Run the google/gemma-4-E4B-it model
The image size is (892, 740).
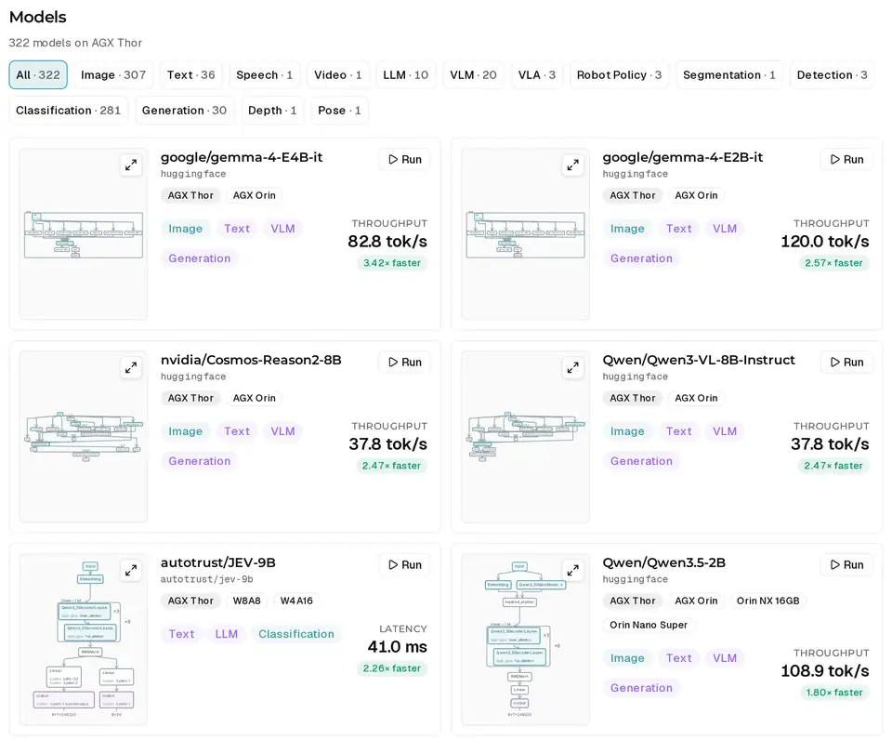tap(404, 159)
